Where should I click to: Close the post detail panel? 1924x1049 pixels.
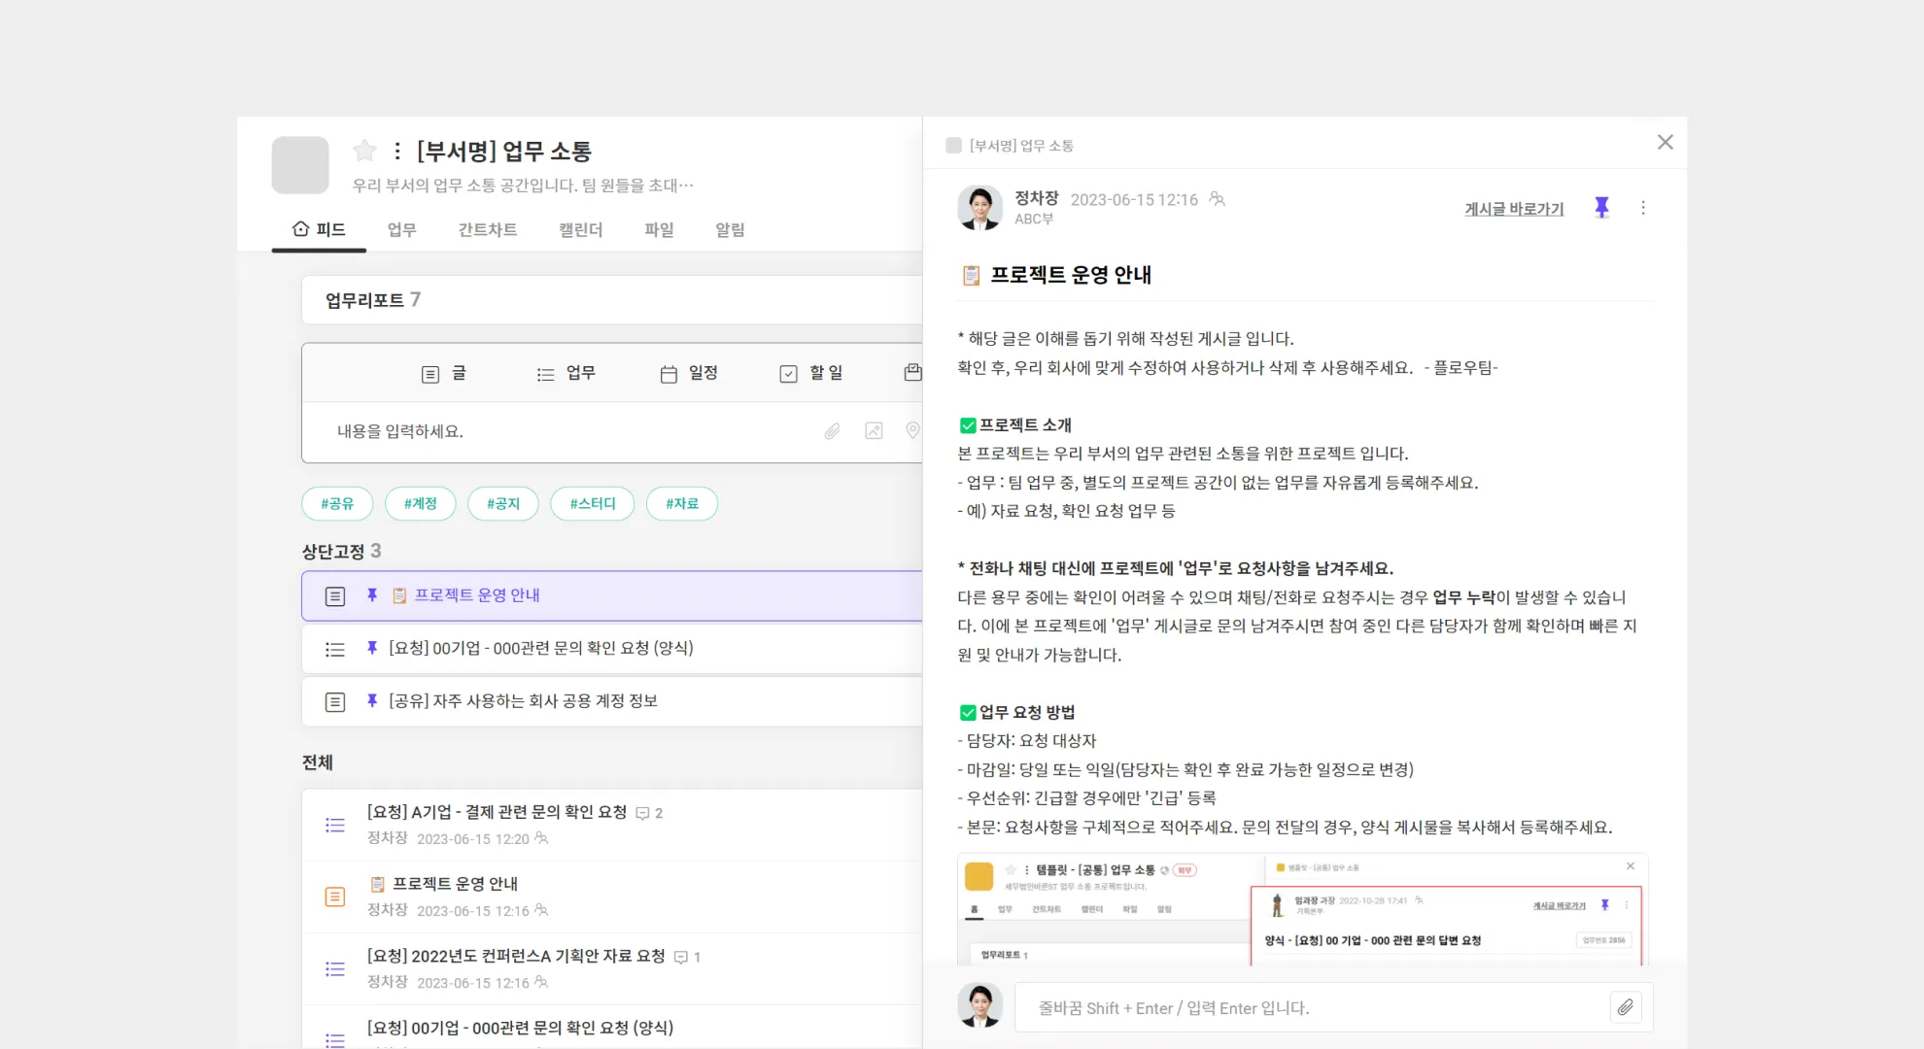pos(1665,143)
